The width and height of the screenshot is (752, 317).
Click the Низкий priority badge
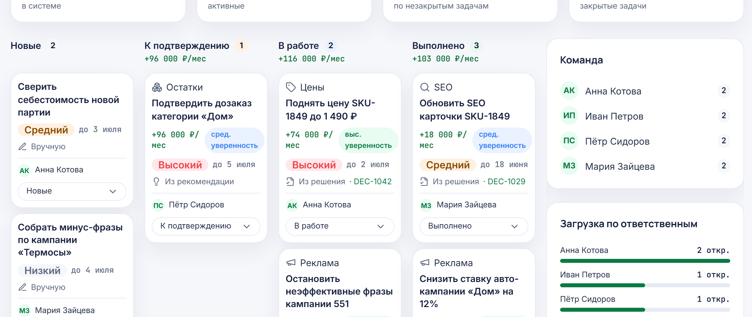[43, 270]
